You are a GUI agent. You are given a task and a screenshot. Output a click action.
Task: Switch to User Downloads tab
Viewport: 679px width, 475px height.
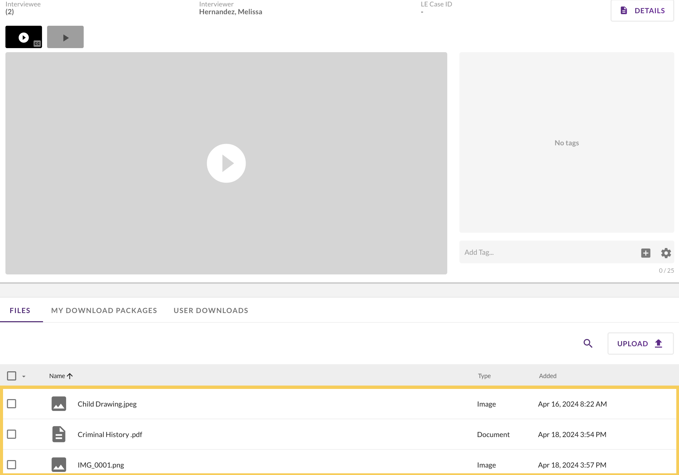click(x=211, y=310)
